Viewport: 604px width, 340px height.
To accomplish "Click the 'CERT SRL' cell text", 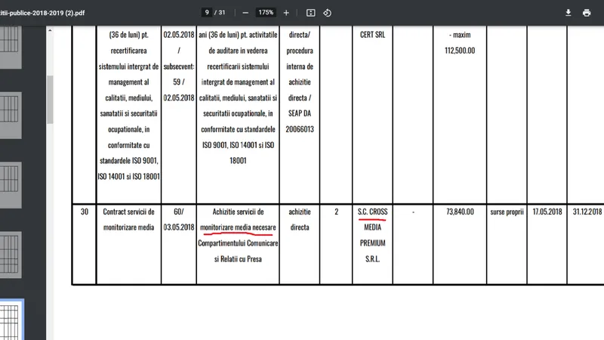I will tap(372, 34).
